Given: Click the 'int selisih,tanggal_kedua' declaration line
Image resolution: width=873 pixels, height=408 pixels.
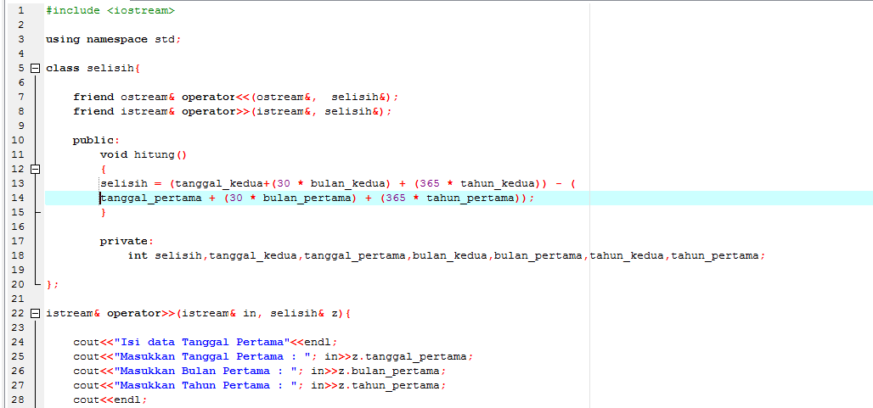Looking at the screenshot, I should [447, 255].
